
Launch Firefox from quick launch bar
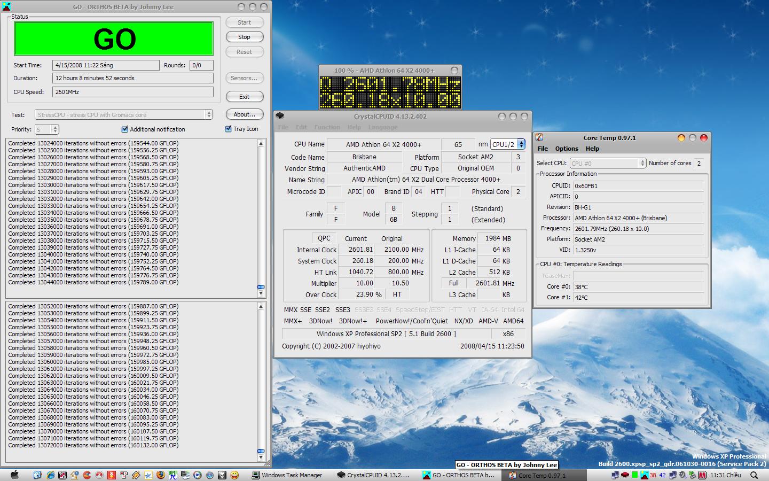pyautogui.click(x=161, y=475)
